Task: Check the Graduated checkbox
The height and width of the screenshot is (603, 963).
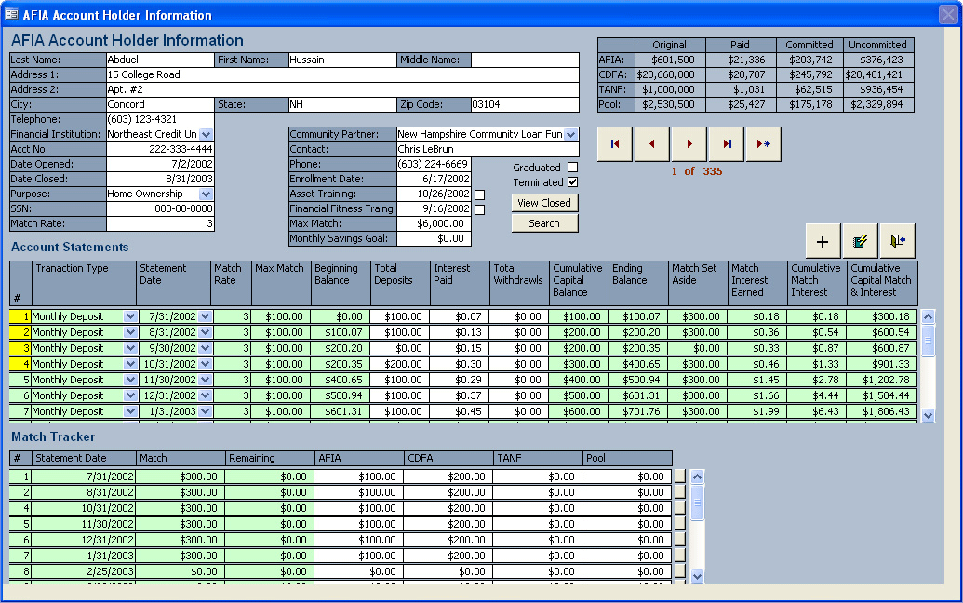Action: point(572,167)
